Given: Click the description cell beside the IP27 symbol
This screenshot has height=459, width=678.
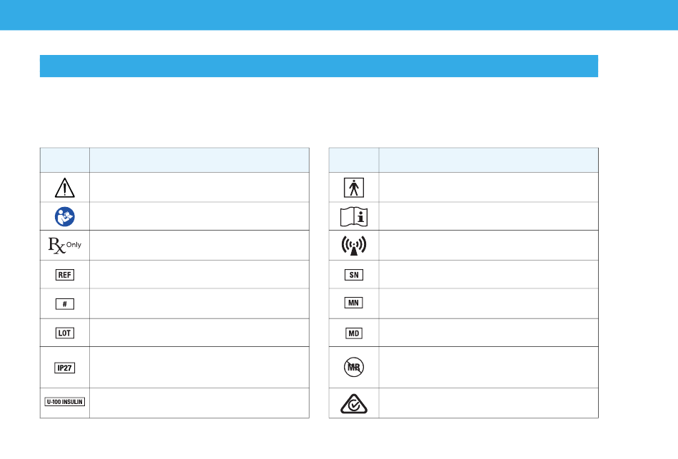Looking at the screenshot, I should [199, 368].
